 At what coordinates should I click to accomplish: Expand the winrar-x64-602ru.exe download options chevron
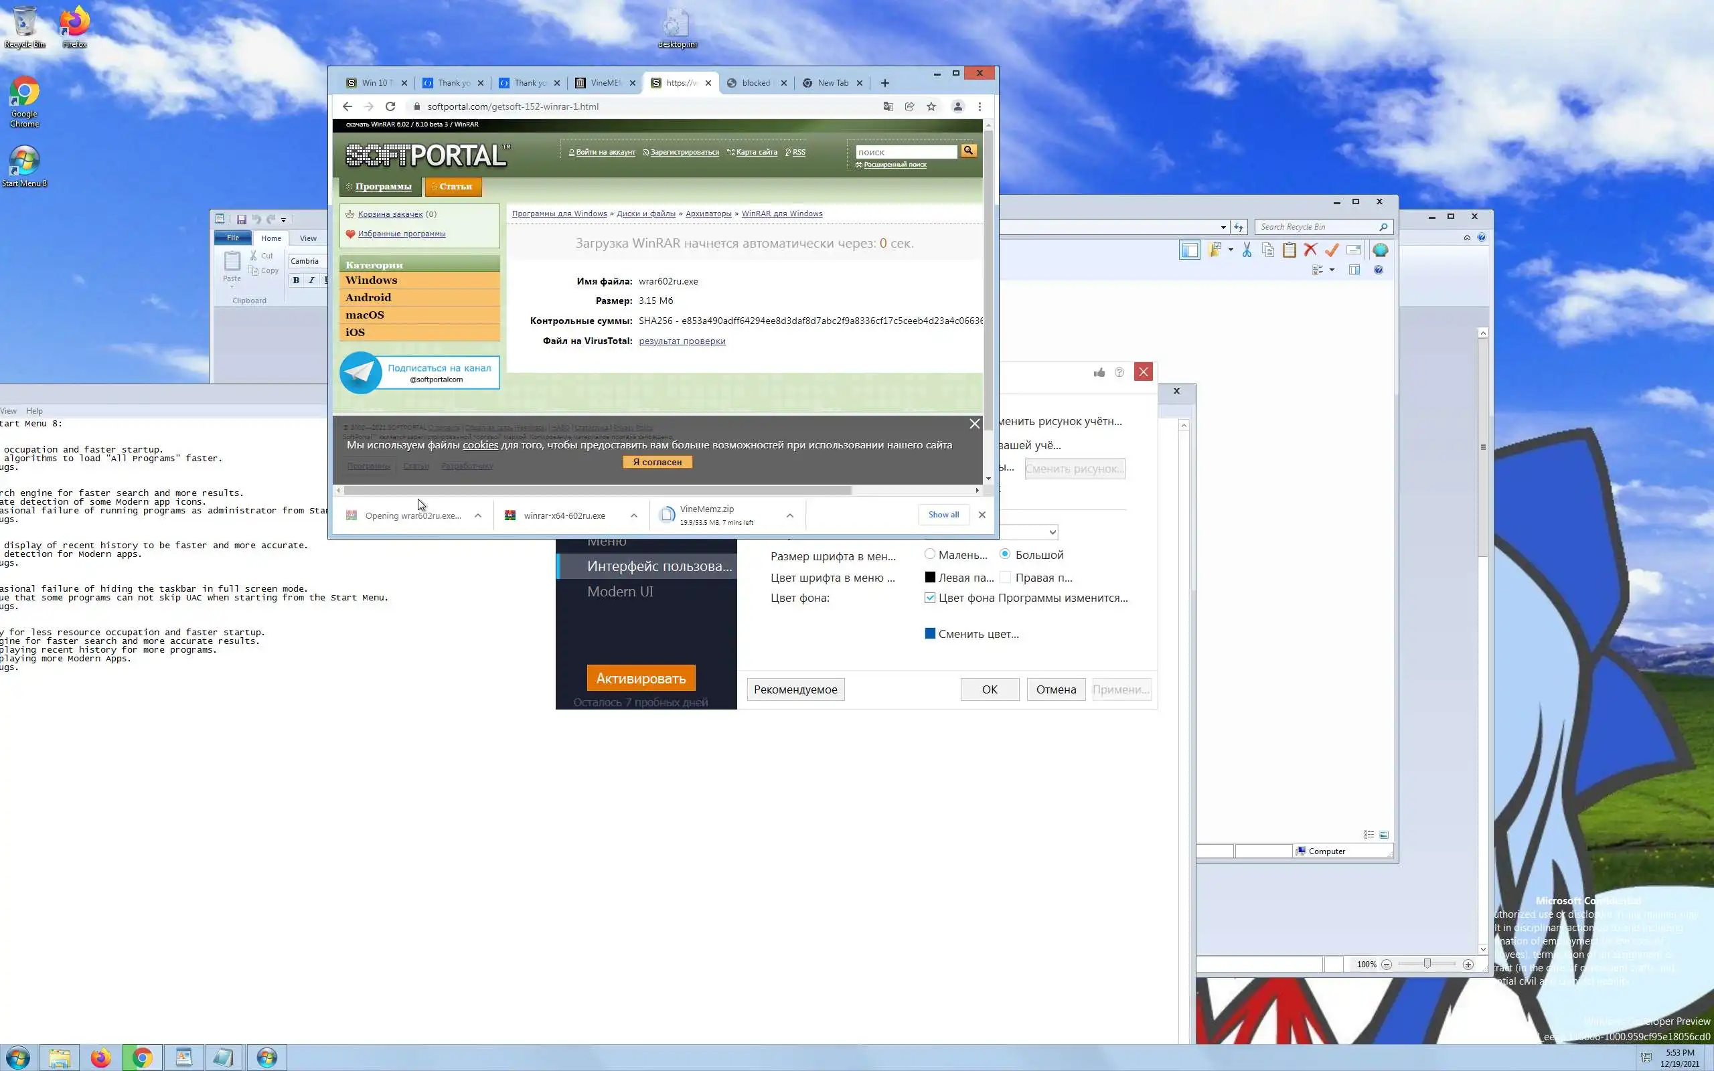[x=634, y=515]
